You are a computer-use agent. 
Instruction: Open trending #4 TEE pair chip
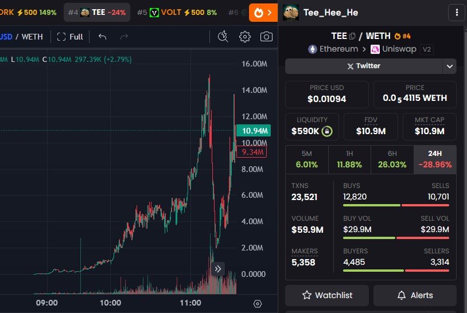(97, 13)
